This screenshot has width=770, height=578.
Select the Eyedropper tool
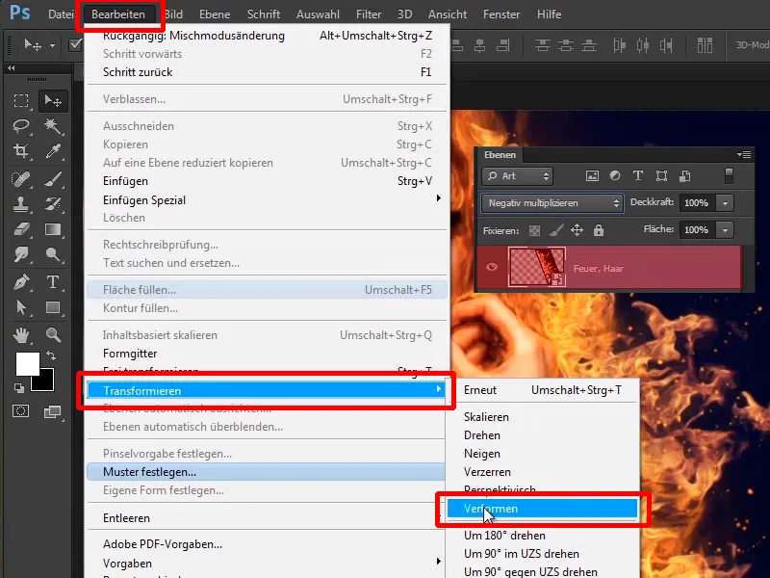coord(53,151)
